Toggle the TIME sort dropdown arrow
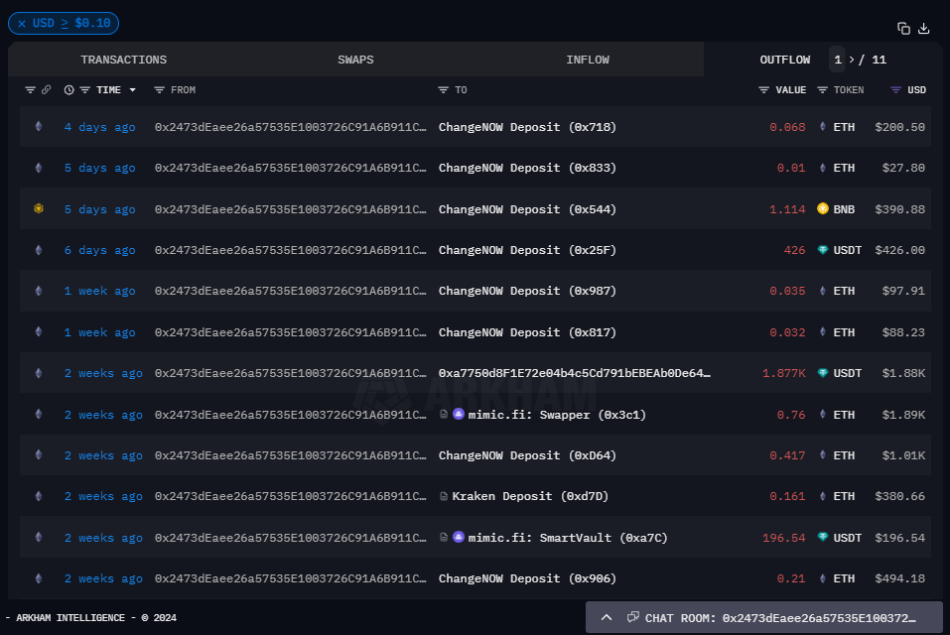Image resolution: width=950 pixels, height=635 pixels. tap(132, 90)
